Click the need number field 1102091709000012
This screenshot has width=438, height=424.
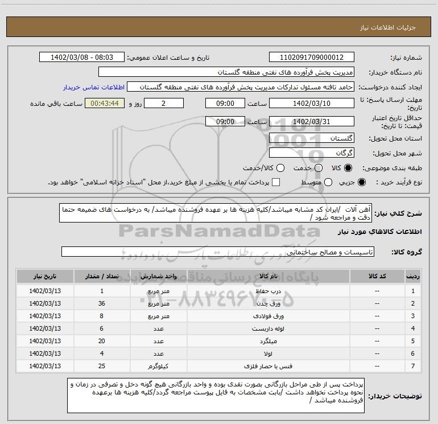[x=312, y=57]
